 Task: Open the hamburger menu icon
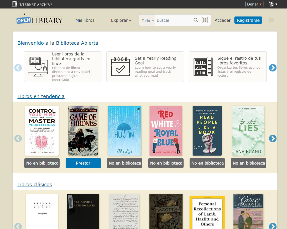[x=271, y=20]
